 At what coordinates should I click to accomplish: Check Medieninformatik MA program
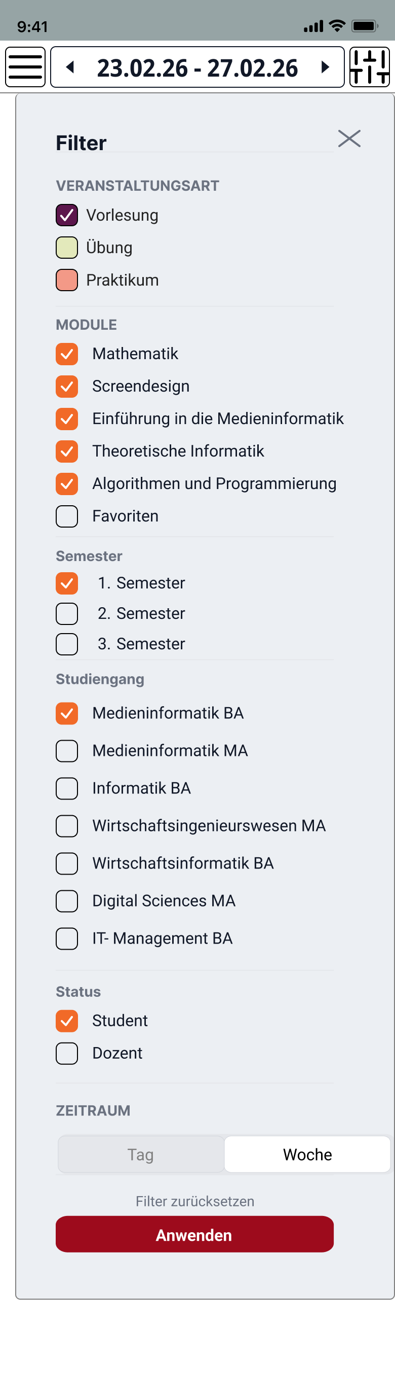point(67,751)
